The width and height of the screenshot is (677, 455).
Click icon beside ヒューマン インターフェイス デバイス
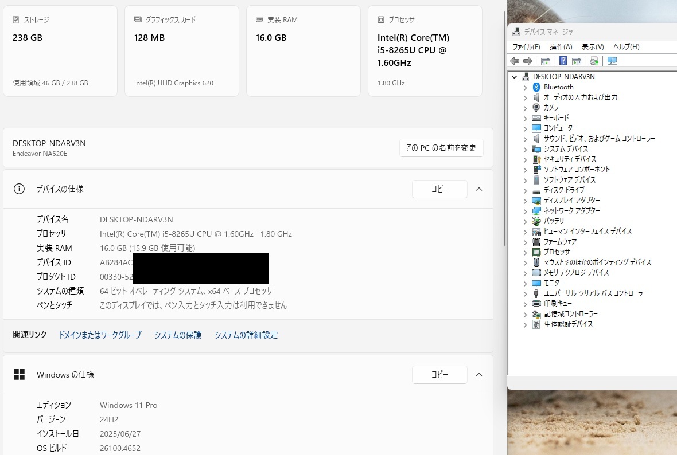point(536,231)
